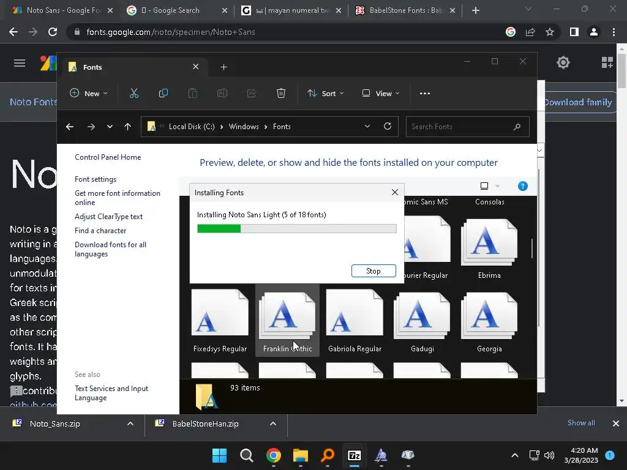Open the View dropdown in Explorer toolbar
The height and width of the screenshot is (470, 627).
coord(381,94)
